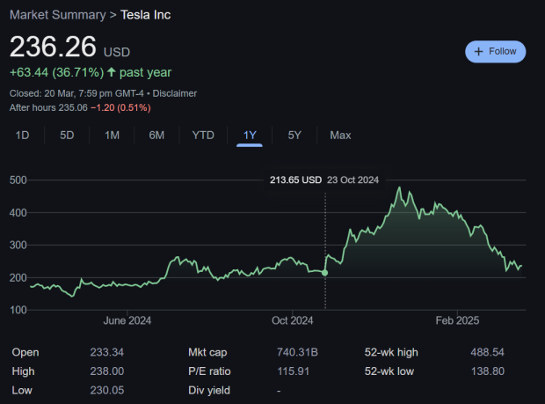Click the Low value 230.05

[x=106, y=391]
